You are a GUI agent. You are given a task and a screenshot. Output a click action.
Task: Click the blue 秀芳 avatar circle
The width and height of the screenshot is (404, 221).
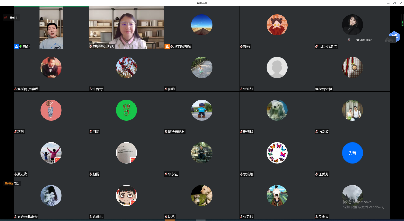coord(352,153)
